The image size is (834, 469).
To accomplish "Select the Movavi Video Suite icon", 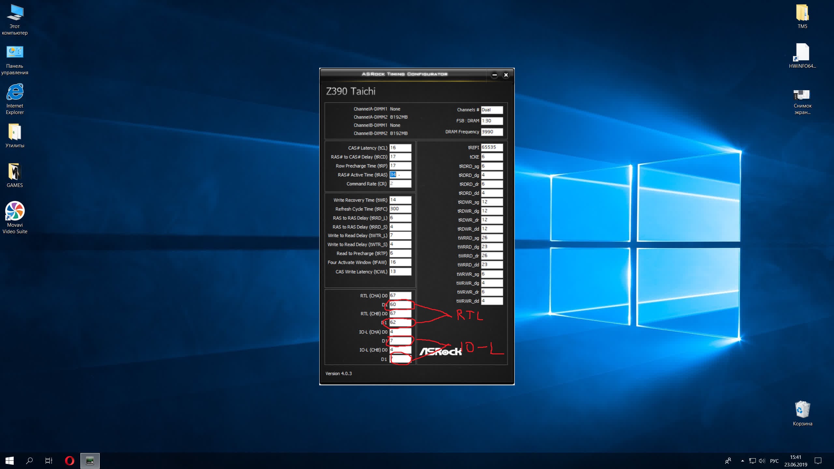I will (x=15, y=211).
